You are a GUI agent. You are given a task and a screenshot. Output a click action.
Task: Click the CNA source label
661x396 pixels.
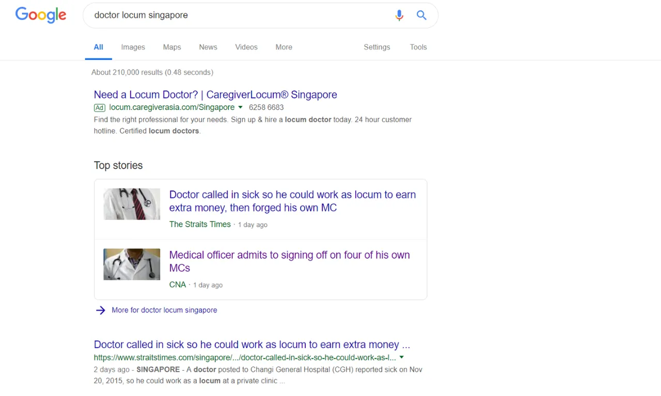click(178, 284)
